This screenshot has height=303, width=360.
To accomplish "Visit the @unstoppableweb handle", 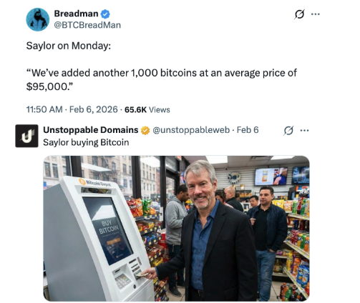I will (x=191, y=130).
